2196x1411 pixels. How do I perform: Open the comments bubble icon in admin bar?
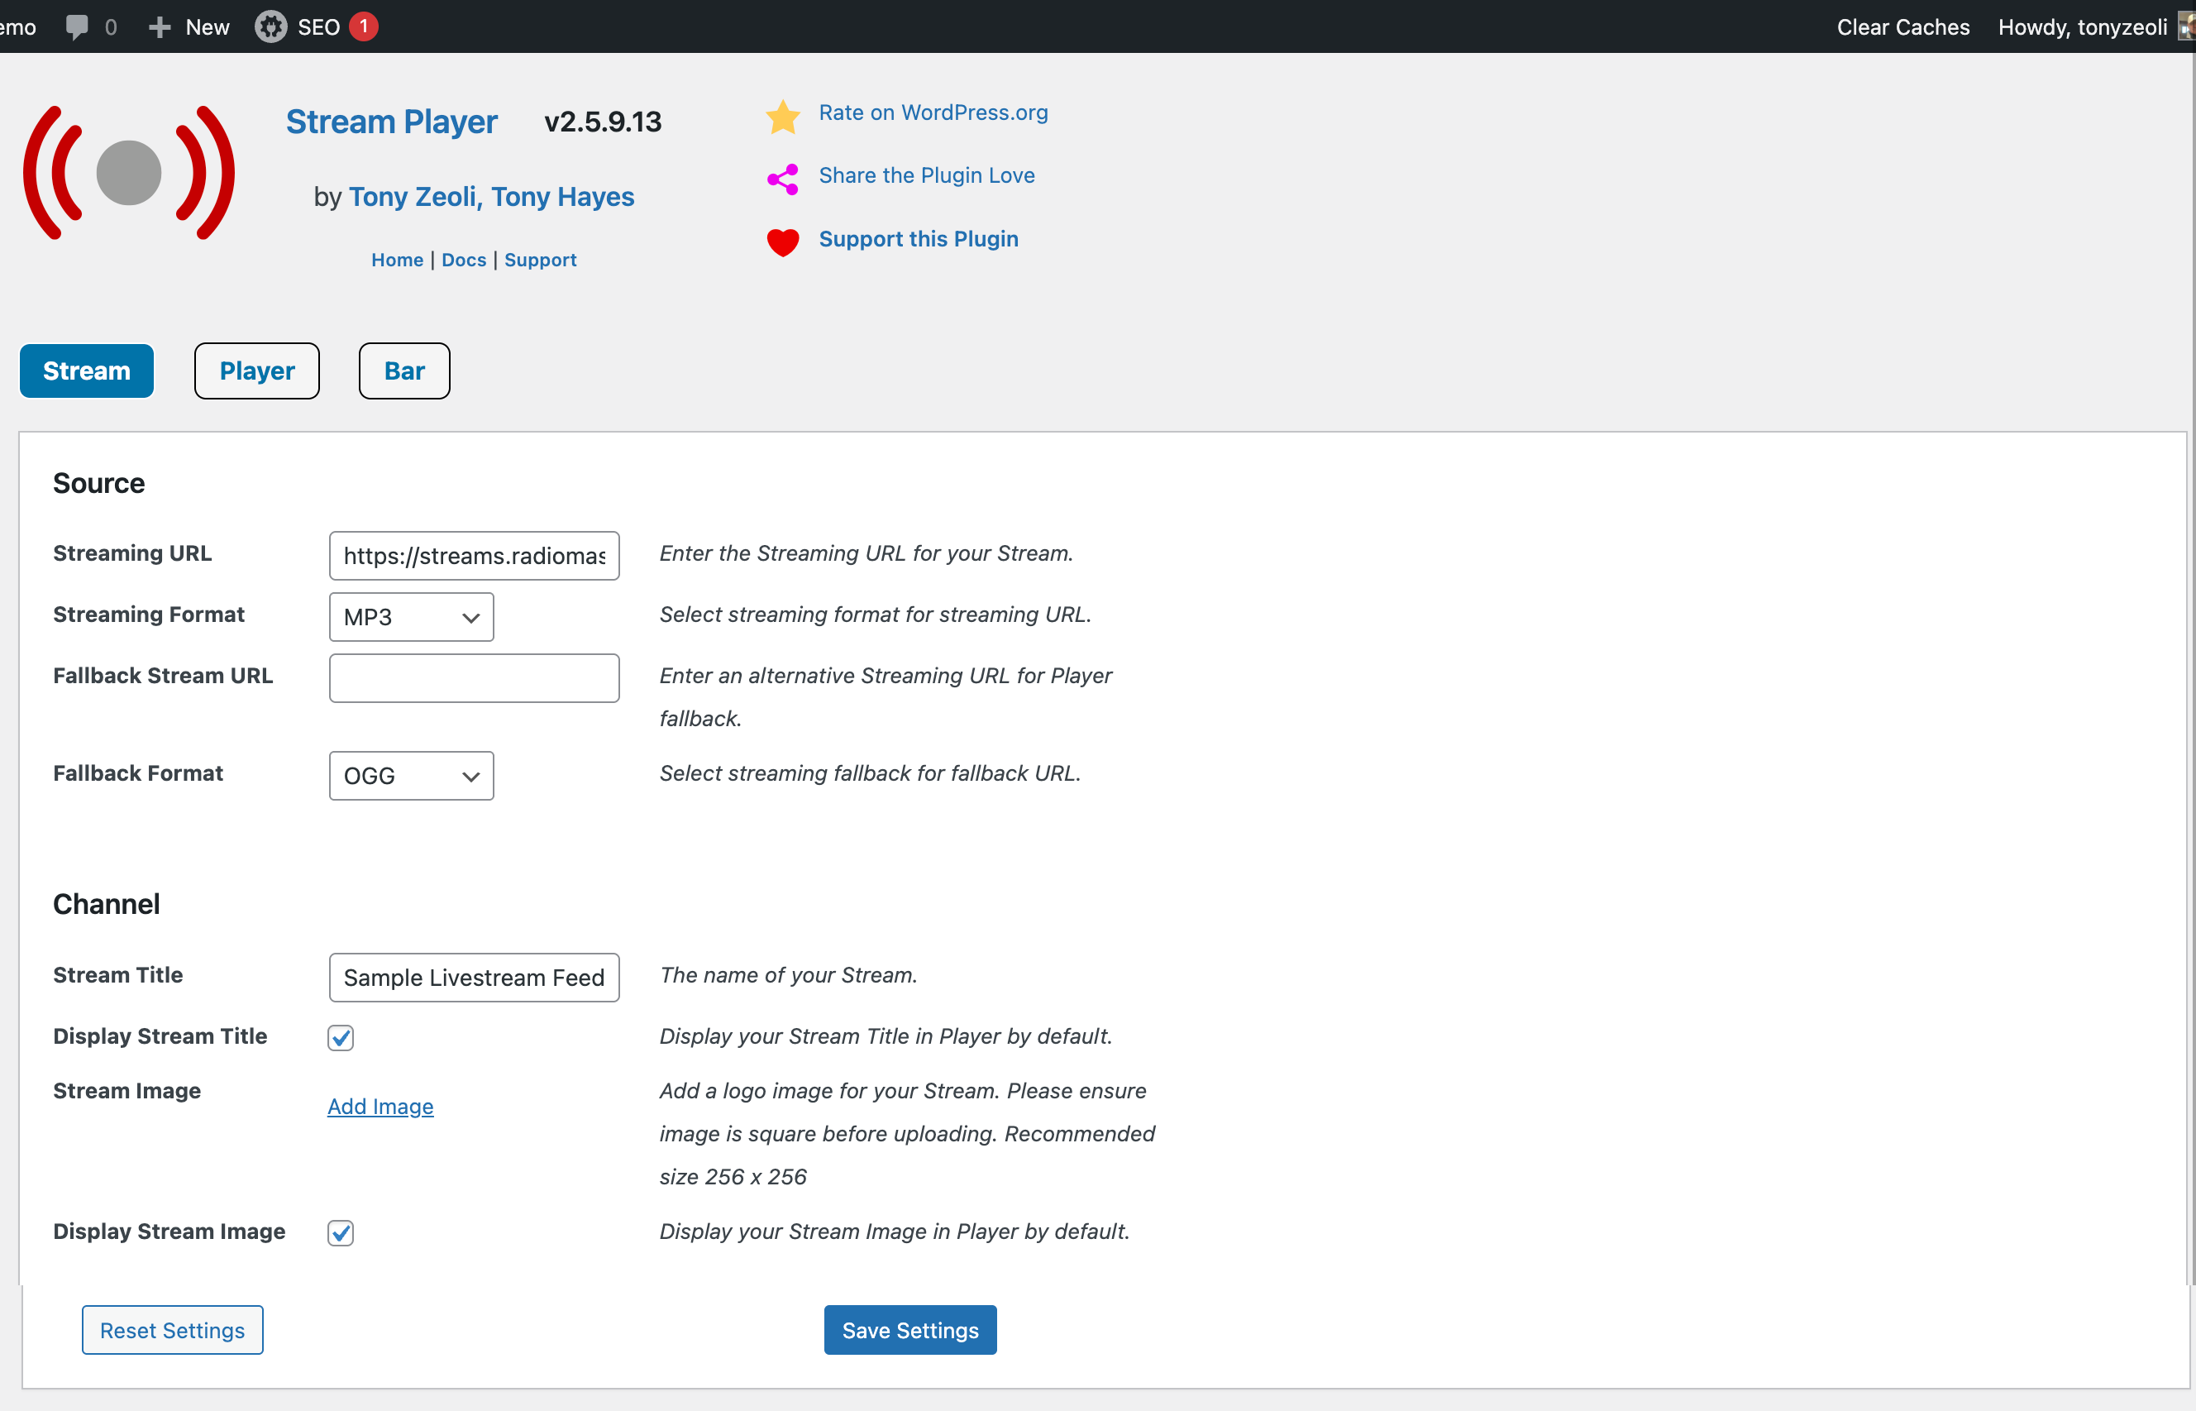(x=77, y=26)
